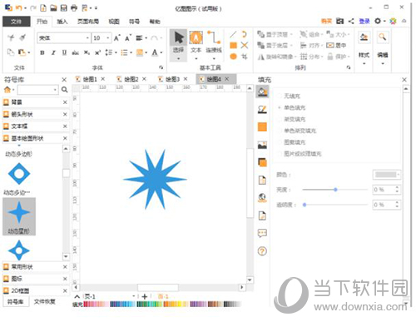
Task: Switch to the 页面布局 ribbon tab
Action: [88, 22]
